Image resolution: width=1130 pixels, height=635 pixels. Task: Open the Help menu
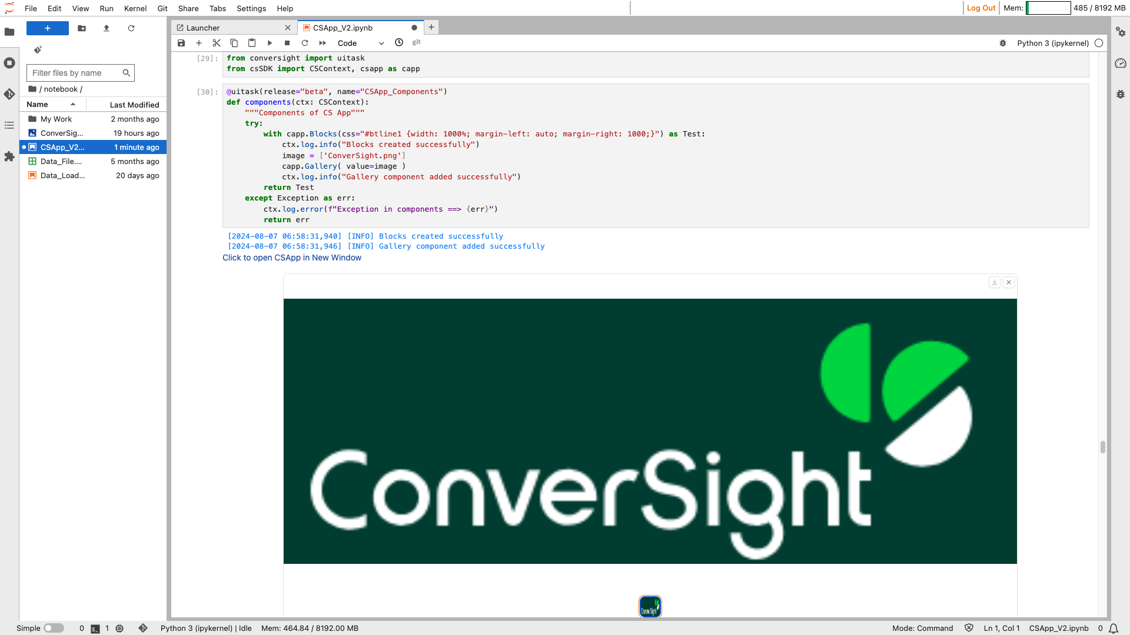pos(285,8)
